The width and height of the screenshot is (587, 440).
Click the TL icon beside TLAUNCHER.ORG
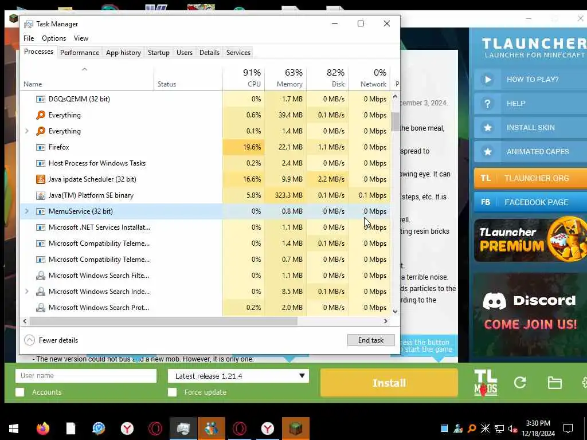[486, 178]
